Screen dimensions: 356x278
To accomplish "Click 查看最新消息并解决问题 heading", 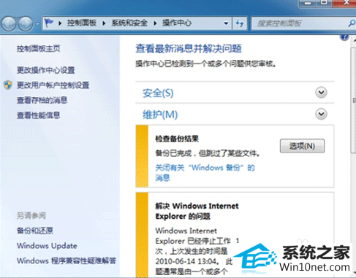I will (x=189, y=48).
